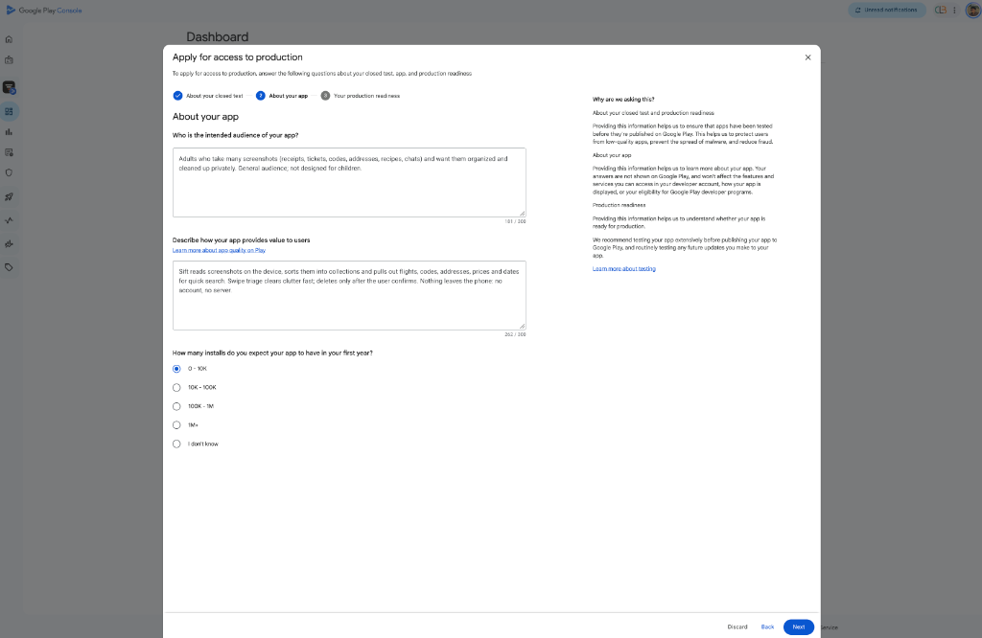Select the I don't know installs option
This screenshot has height=638, width=982.
[176, 444]
